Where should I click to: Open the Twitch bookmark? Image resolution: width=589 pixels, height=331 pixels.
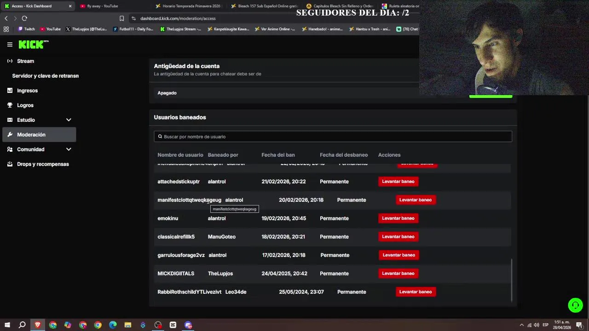click(26, 29)
